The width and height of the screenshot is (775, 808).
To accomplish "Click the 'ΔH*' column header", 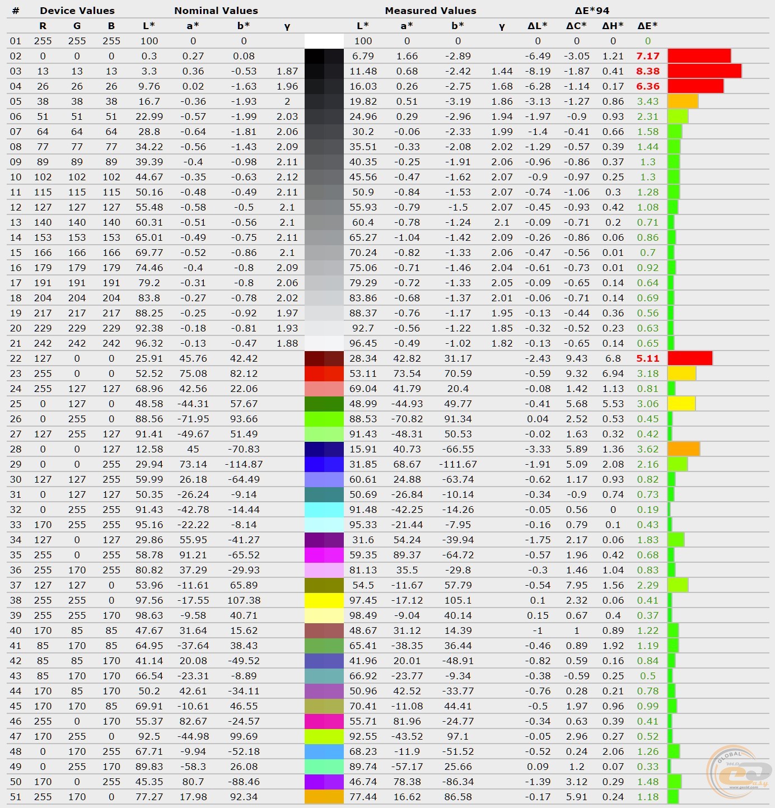I will point(613,26).
